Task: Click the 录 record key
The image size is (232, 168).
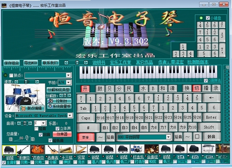Action: [216, 88]
